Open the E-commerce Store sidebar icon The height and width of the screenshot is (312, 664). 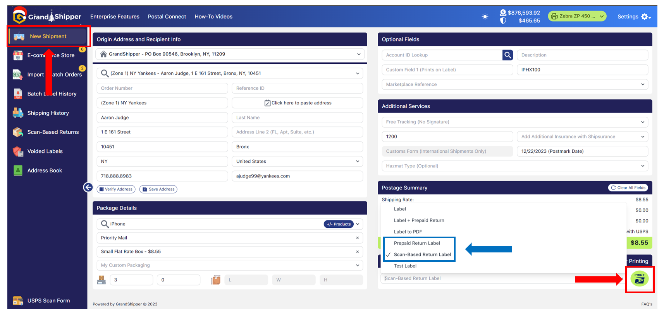tap(18, 55)
